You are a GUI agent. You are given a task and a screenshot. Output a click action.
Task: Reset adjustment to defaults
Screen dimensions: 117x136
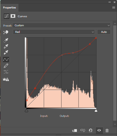pyautogui.click(x=91, y=130)
